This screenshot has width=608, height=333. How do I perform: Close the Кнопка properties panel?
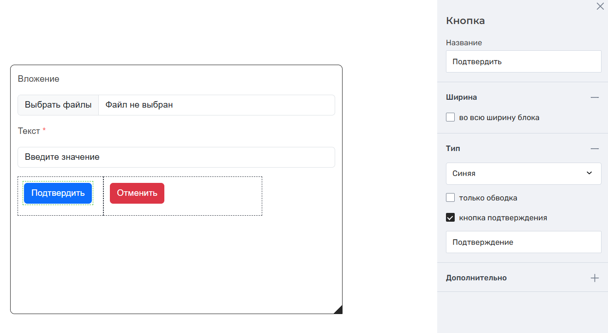coord(600,6)
